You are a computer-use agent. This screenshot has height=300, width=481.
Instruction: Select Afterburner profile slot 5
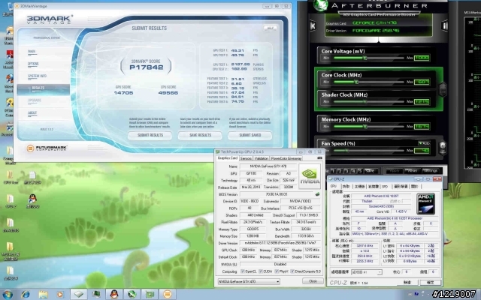tap(360, 171)
